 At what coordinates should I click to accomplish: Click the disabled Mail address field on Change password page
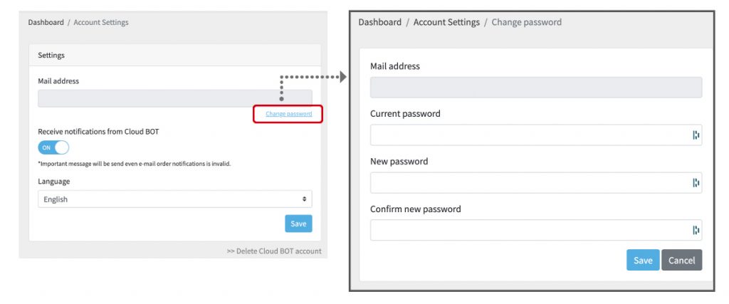(x=535, y=88)
